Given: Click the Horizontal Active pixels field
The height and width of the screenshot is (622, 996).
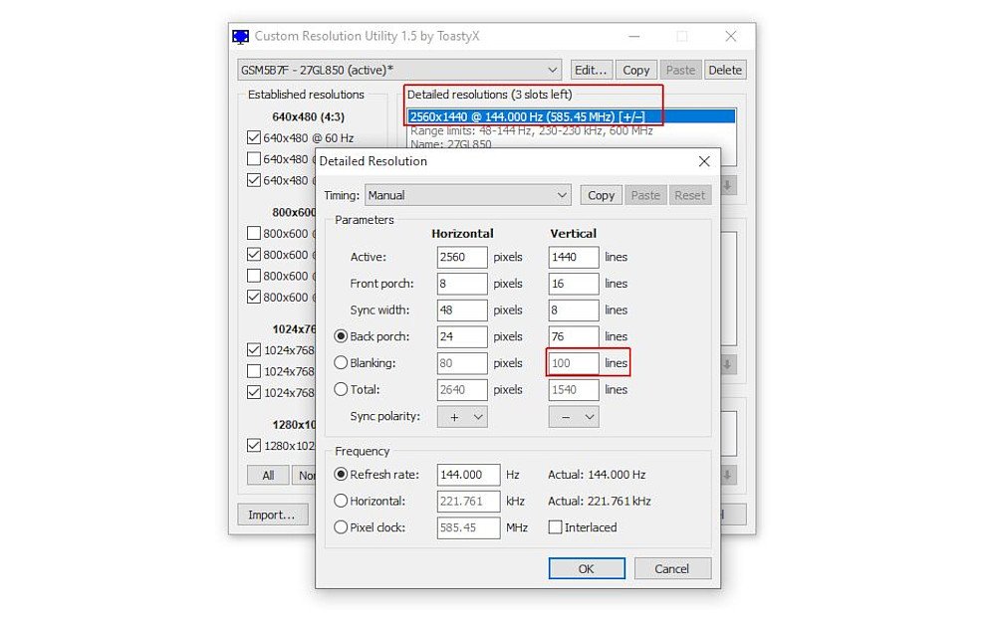Looking at the screenshot, I should pyautogui.click(x=462, y=257).
